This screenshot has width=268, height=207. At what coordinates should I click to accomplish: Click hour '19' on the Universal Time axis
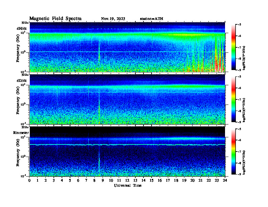[184, 180]
